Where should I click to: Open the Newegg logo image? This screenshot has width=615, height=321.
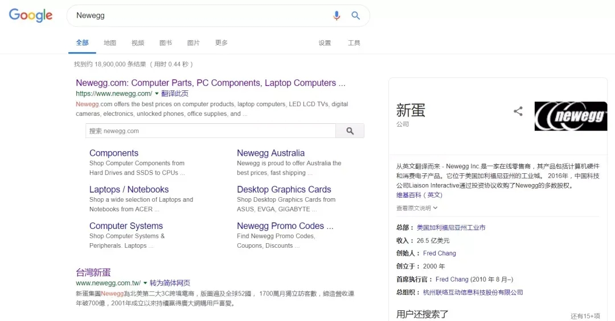click(x=571, y=116)
